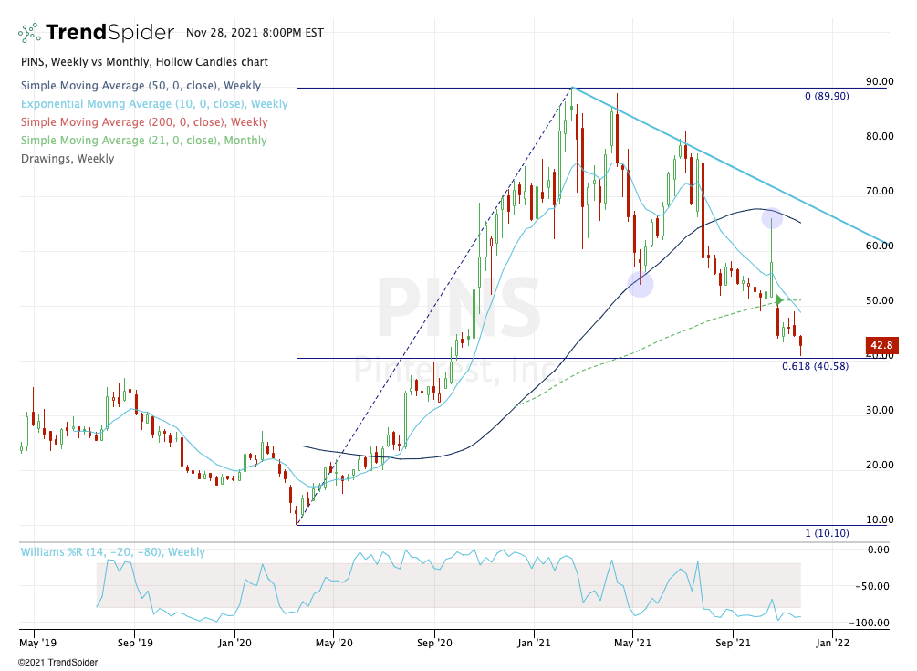Click the 60.00 price axis label
The height and width of the screenshot is (671, 917).
(880, 246)
